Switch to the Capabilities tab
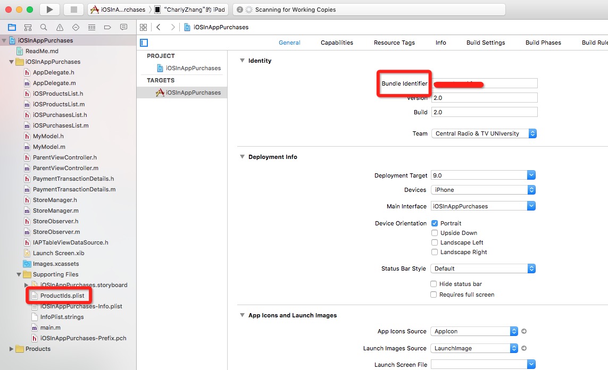This screenshot has width=608, height=370. (337, 43)
